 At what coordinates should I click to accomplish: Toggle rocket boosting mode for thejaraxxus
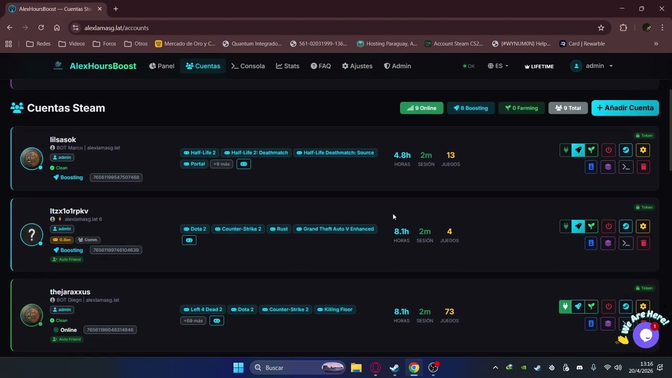coord(578,307)
